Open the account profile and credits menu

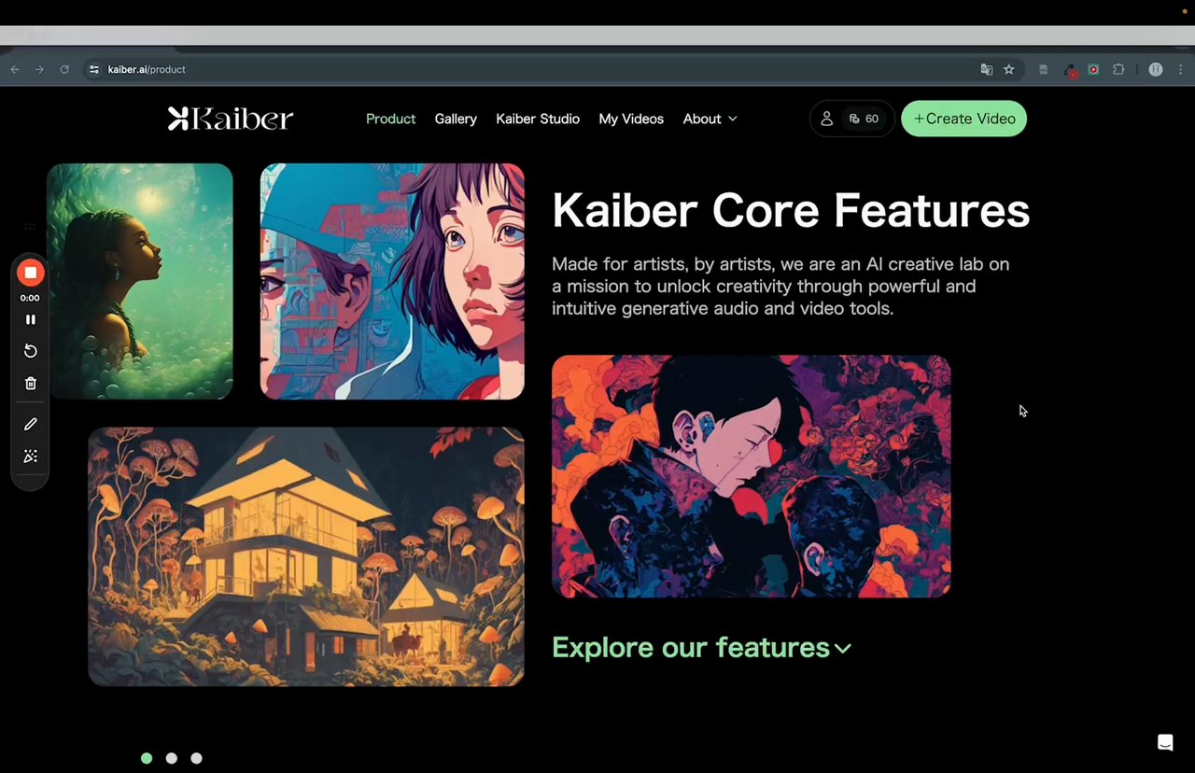(x=851, y=119)
